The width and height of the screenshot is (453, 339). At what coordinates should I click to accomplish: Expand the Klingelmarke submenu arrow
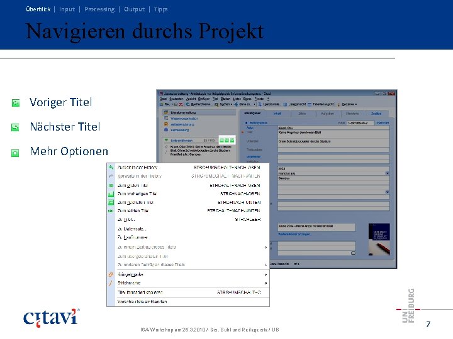(x=266, y=275)
